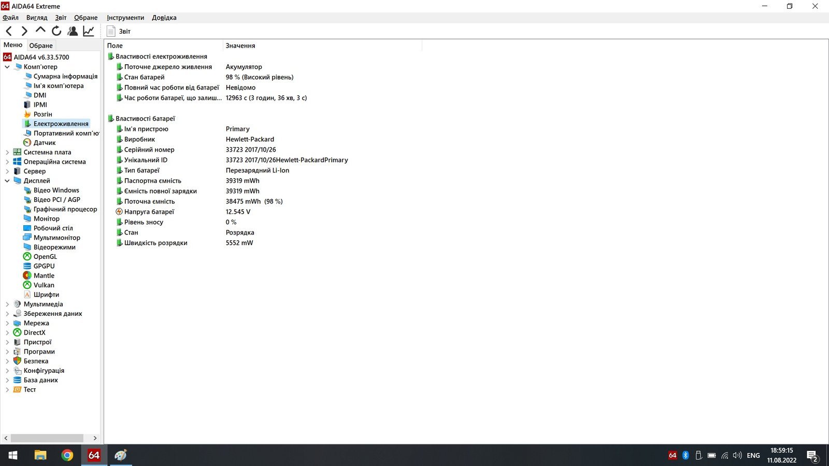Click the Датчик sensor icon
The height and width of the screenshot is (466, 829).
click(x=27, y=143)
